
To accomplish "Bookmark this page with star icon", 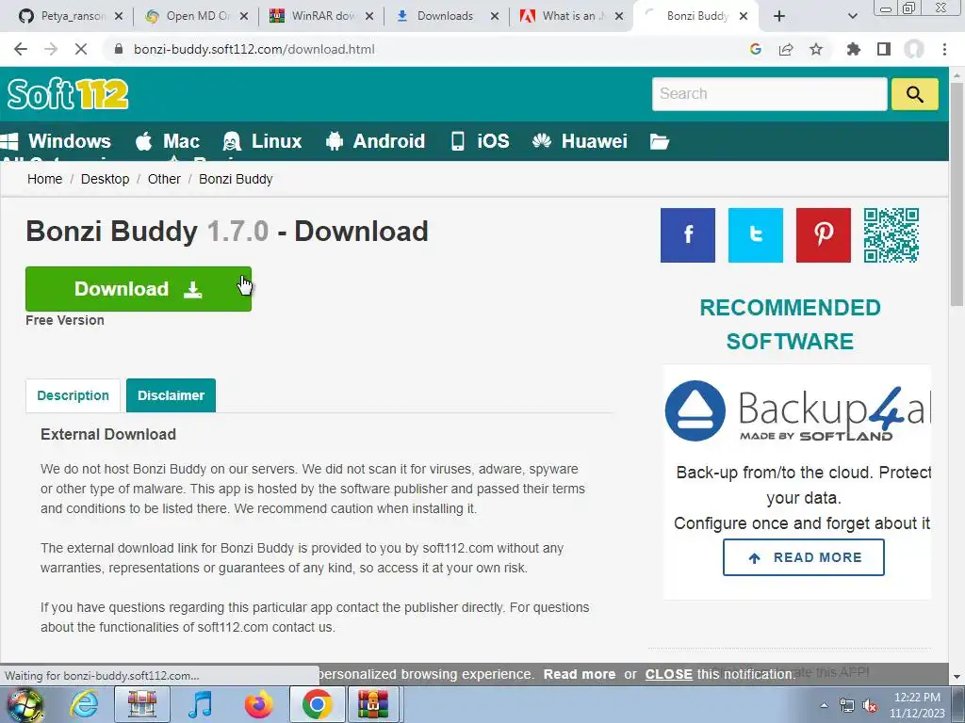I will click(816, 49).
